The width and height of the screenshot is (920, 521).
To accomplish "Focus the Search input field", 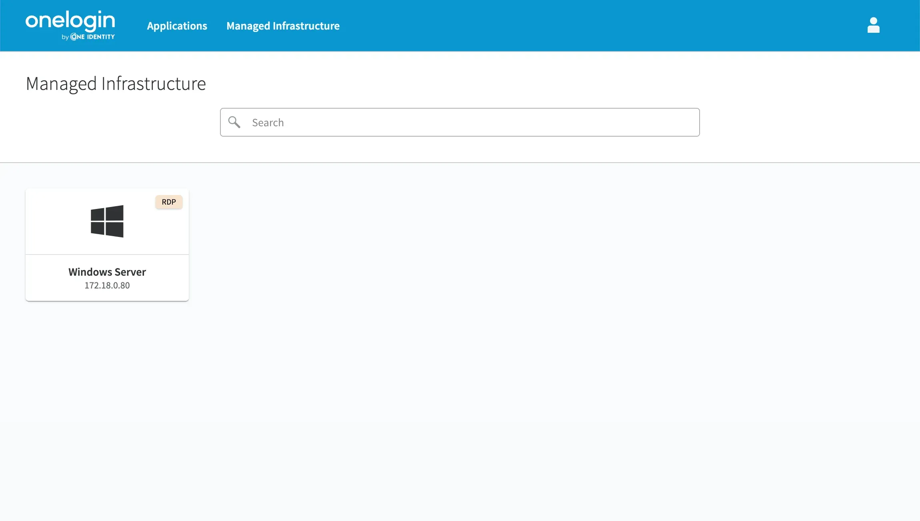I will [460, 122].
